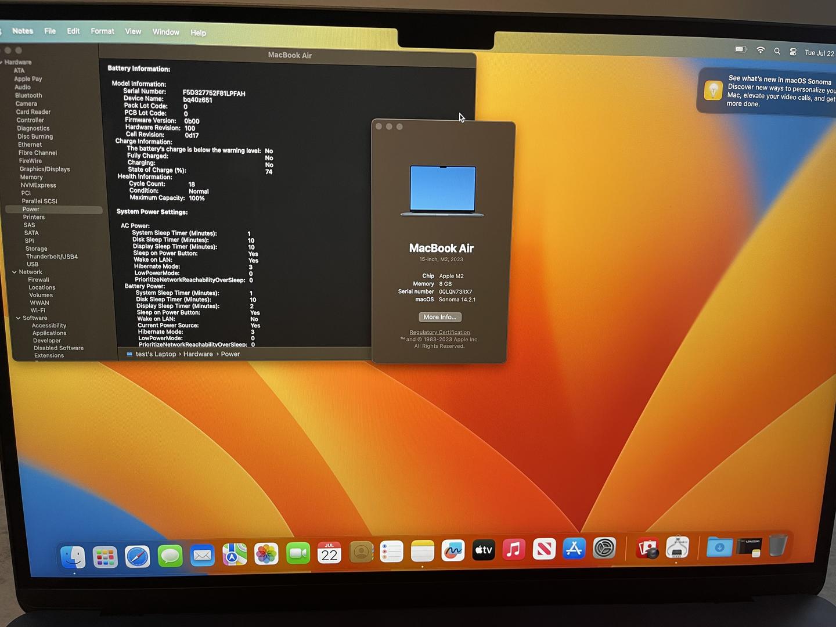Open the Messages app in Dock
The image size is (836, 627).
[x=170, y=556]
